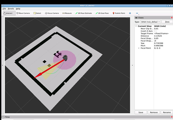Remove a tool with minus icon
The image size is (173, 120).
click(137, 13)
